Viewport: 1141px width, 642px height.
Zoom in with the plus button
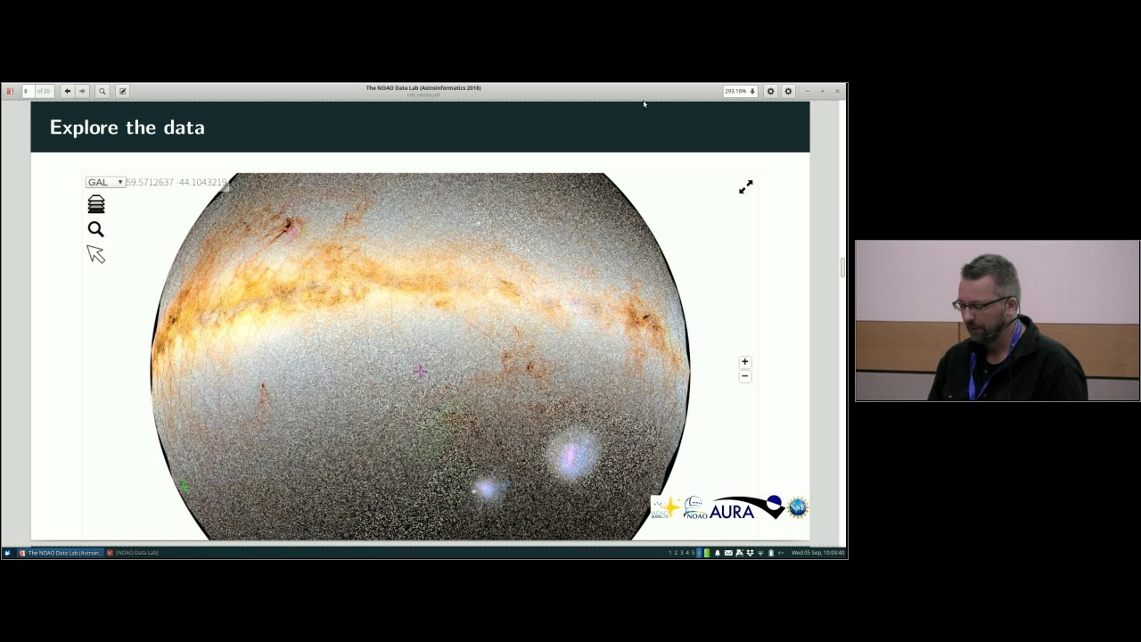pyautogui.click(x=745, y=362)
